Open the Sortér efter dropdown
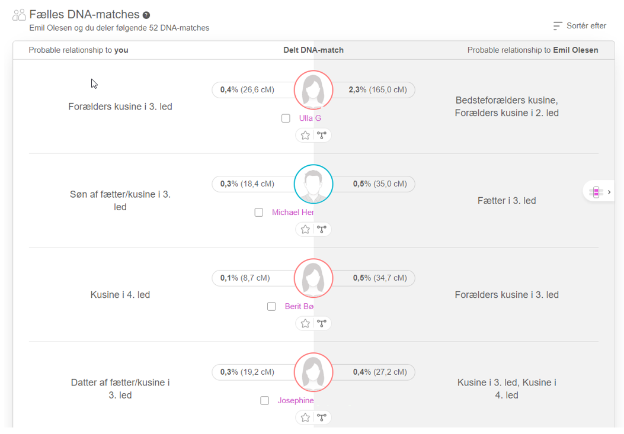The width and height of the screenshot is (624, 434). [580, 26]
